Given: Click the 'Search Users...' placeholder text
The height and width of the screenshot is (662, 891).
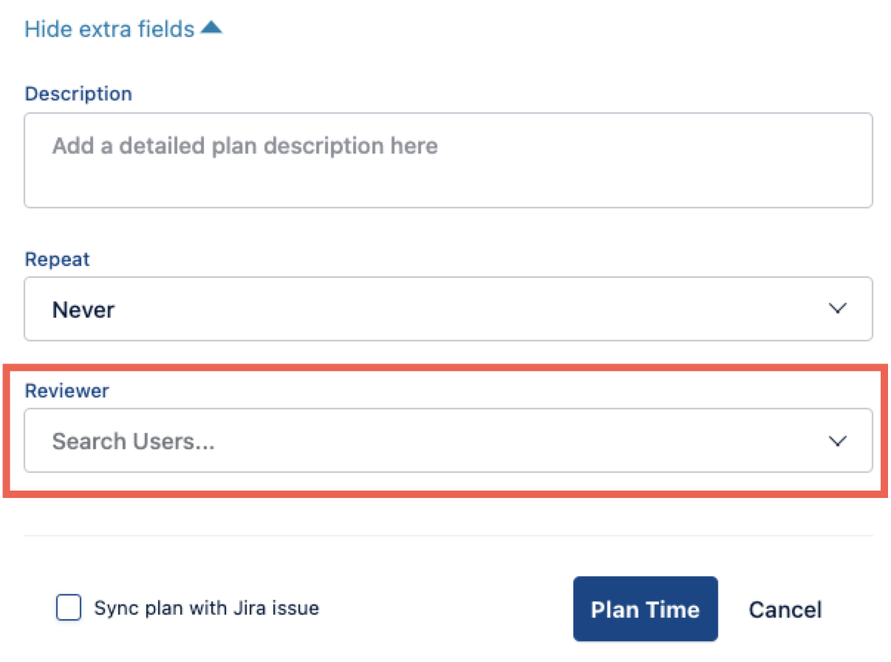Looking at the screenshot, I should coord(133,442).
